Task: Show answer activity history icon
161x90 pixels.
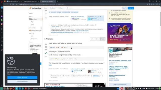Action: (x=46, y=56)
